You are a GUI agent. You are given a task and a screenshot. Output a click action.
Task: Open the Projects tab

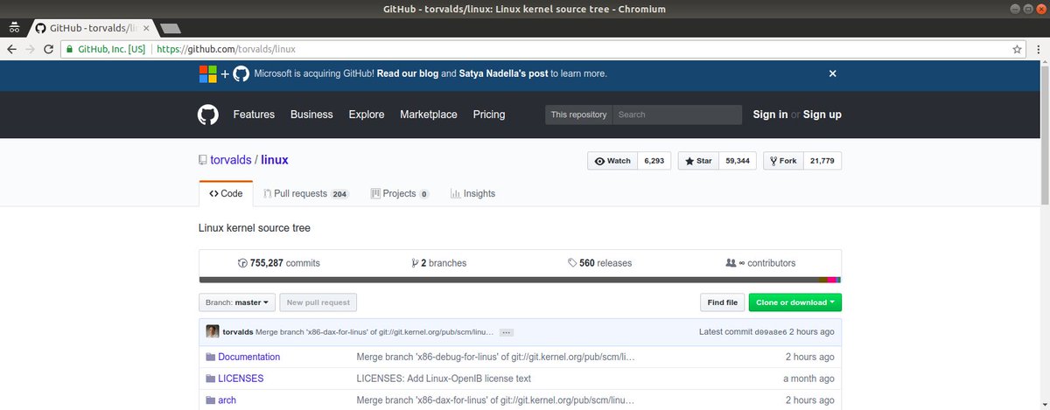coord(400,193)
